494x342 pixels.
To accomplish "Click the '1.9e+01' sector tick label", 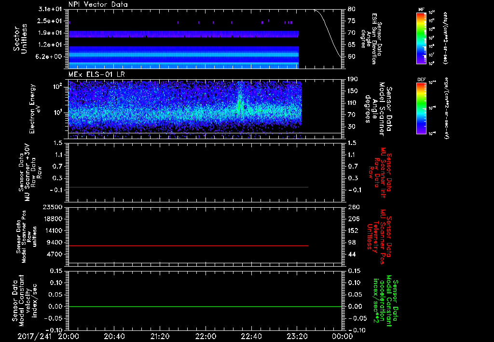I will tap(50, 33).
